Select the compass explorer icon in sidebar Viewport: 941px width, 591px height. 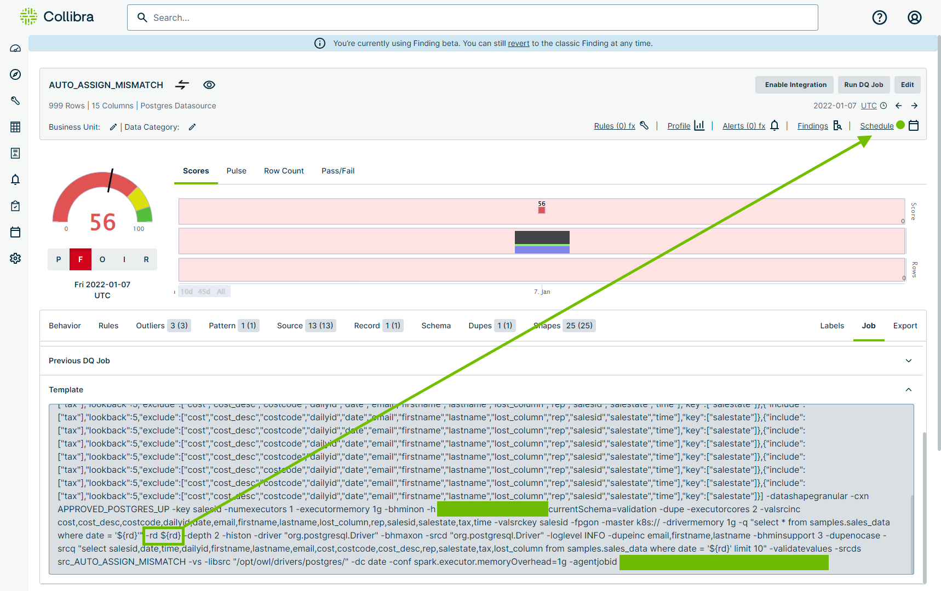point(15,74)
